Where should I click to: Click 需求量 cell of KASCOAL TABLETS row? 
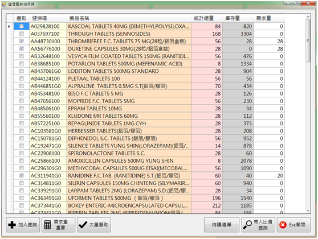coord(269,26)
